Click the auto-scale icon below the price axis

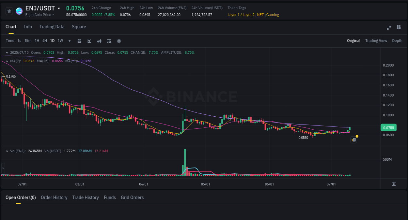[394, 184]
